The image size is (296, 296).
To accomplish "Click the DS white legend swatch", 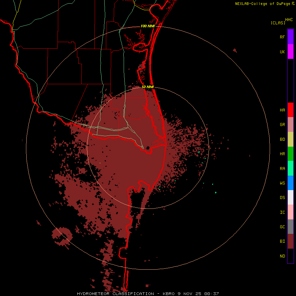I will point(290,197).
